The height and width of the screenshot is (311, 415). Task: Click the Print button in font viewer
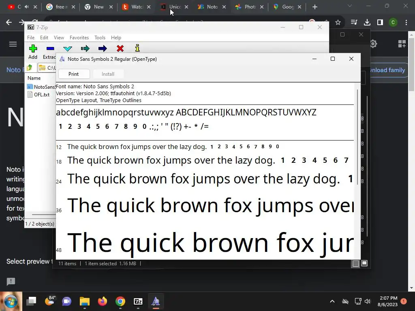[x=74, y=74]
